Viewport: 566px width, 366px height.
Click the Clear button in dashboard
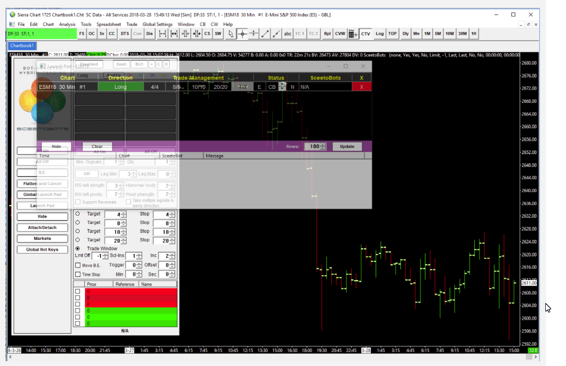click(x=97, y=146)
